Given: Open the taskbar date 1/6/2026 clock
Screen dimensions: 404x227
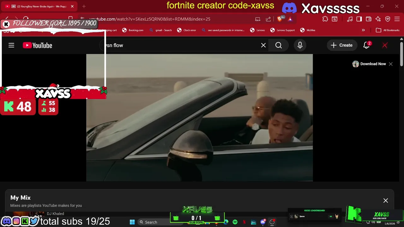Looking at the screenshot, I should (x=390, y=224).
